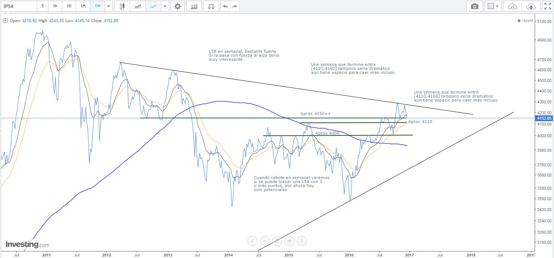Open the indicators menu
This screenshot has width=554, height=258.
(x=194, y=6)
